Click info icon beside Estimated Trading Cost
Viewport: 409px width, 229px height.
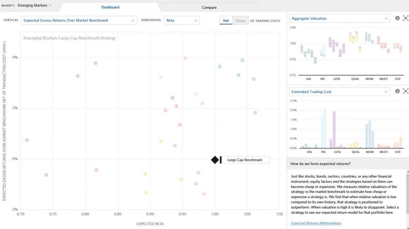point(397,92)
